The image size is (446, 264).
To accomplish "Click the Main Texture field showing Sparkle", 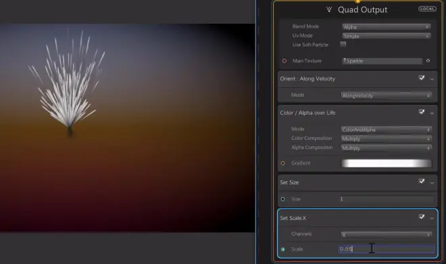I will tap(382, 61).
